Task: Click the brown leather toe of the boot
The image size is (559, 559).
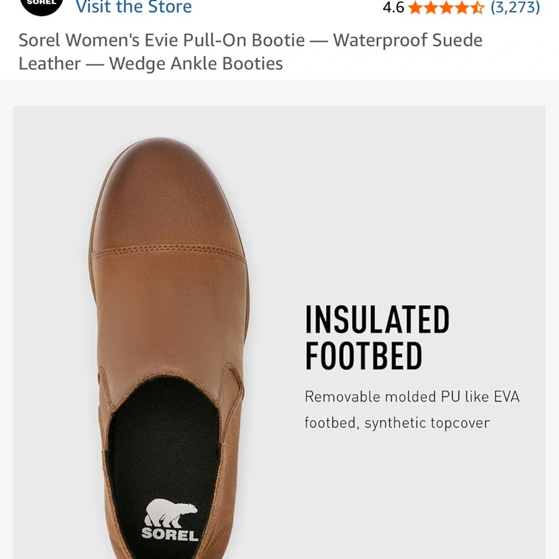Action: tap(168, 190)
